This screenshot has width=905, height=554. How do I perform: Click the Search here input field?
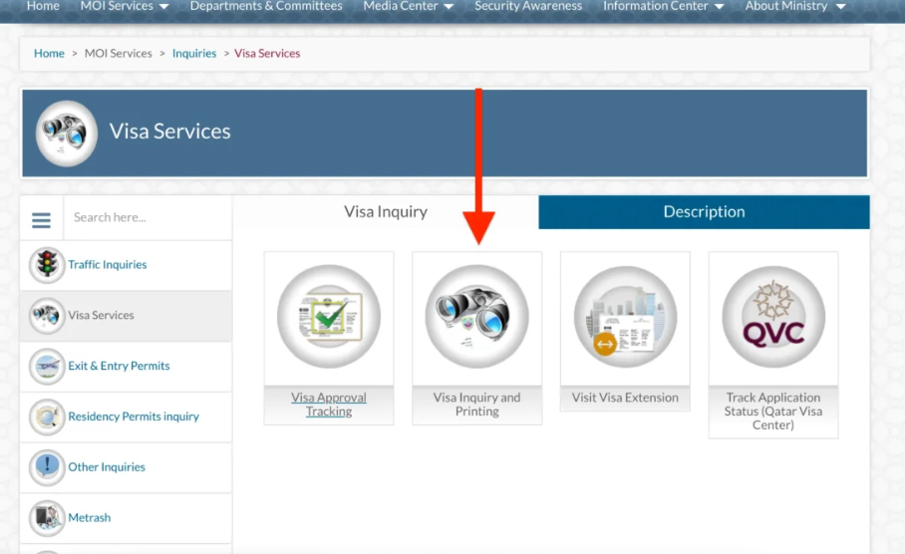[148, 217]
